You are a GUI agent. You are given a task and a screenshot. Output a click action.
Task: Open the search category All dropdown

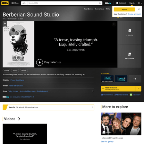pyautogui.click(x=24, y=3)
